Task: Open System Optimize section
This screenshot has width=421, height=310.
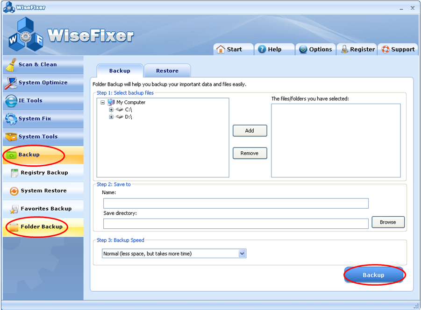Action: coord(43,83)
